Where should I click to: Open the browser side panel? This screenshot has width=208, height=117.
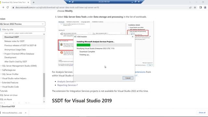201,7
